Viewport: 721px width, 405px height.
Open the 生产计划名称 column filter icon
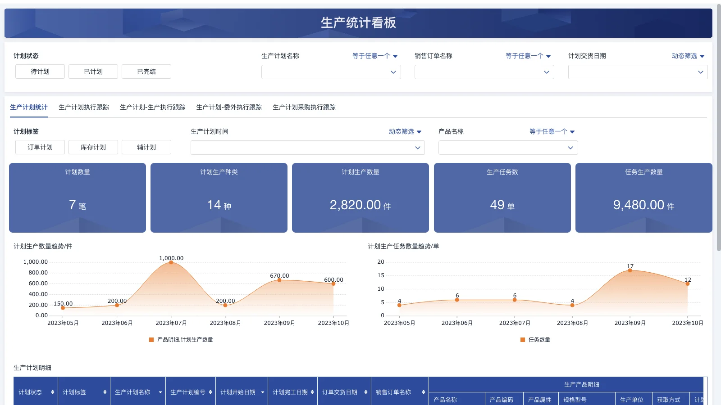click(x=160, y=391)
